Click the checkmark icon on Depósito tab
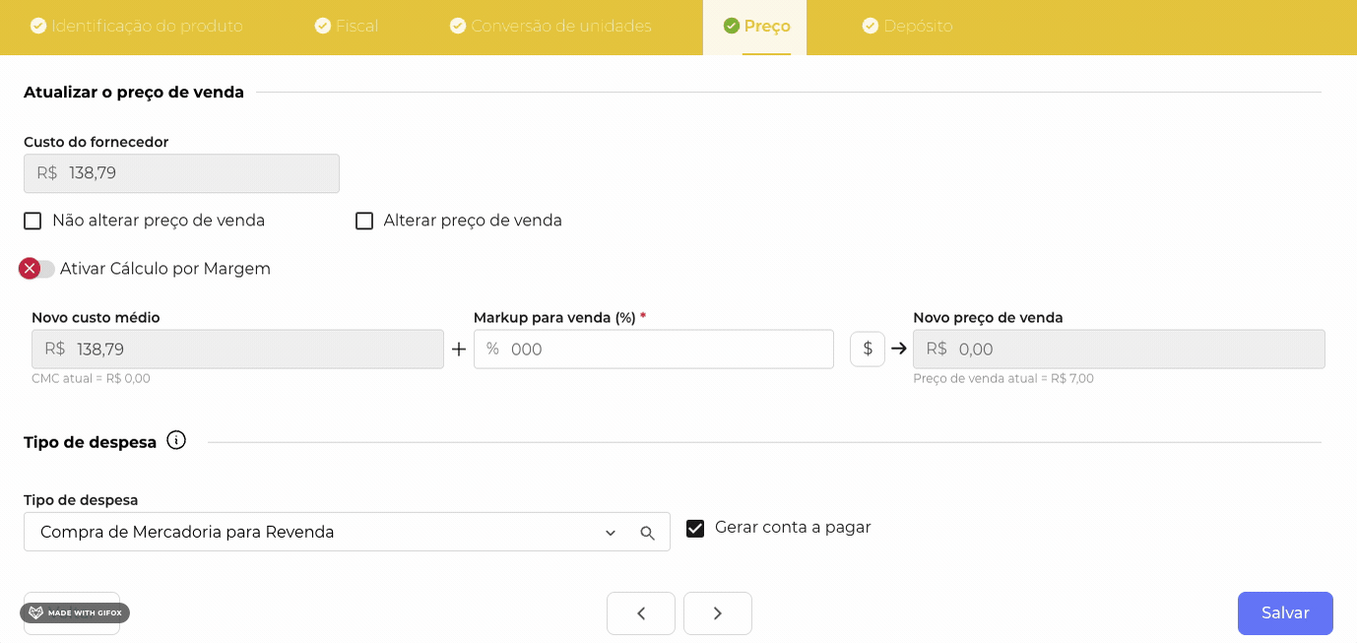1357x643 pixels. pyautogui.click(x=871, y=26)
